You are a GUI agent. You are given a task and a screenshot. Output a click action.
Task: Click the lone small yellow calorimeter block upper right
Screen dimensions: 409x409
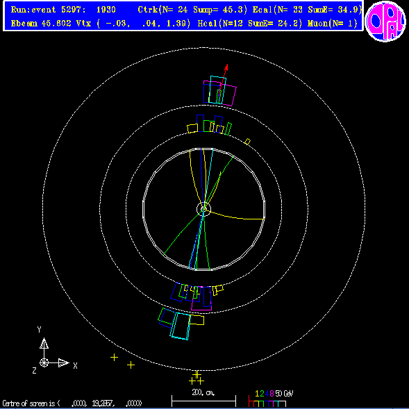[x=247, y=142]
